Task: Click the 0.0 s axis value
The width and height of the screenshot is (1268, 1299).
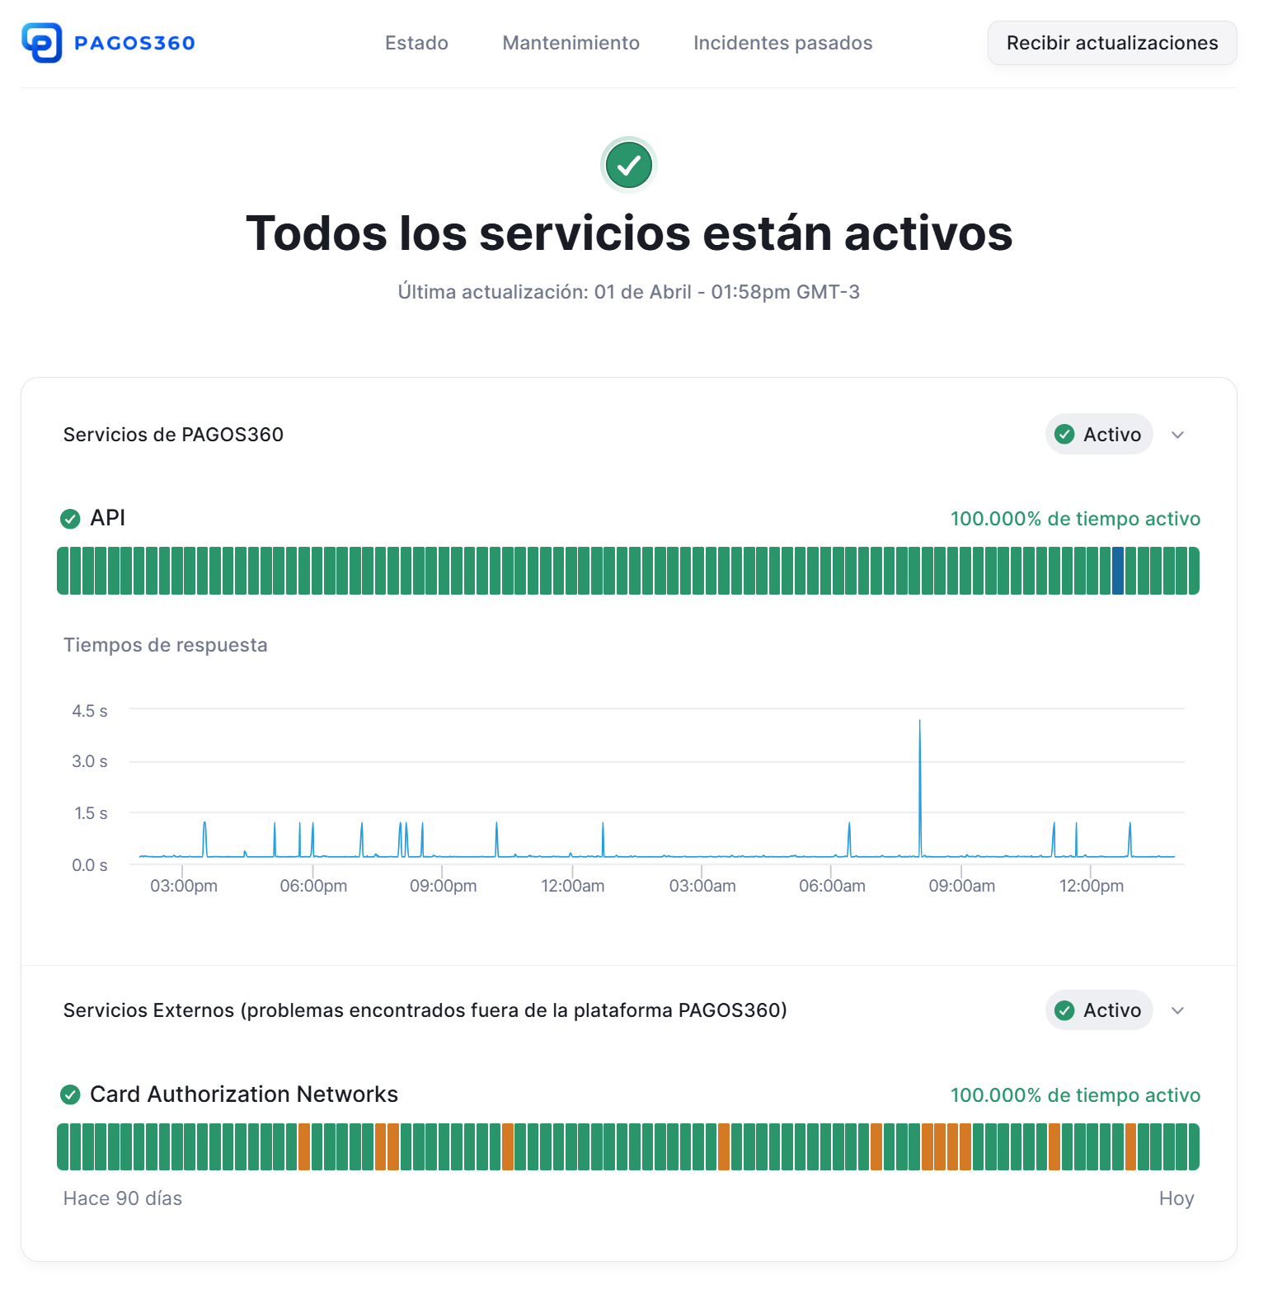Action: [90, 865]
